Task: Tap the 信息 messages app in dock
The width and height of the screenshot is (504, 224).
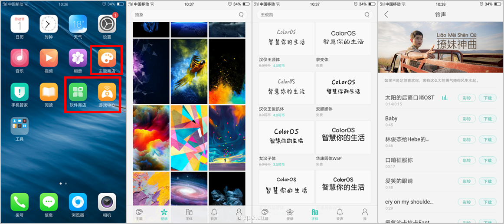Action: pos(49,202)
